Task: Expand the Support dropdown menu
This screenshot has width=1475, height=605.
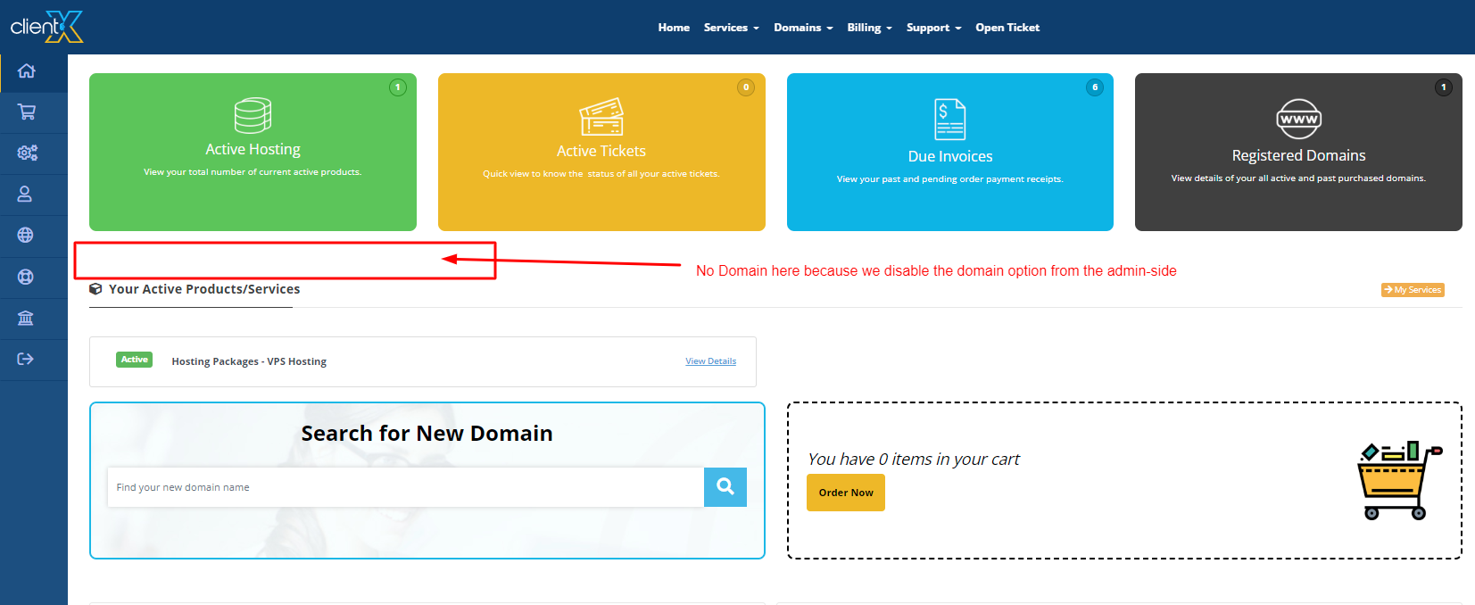Action: (x=933, y=28)
